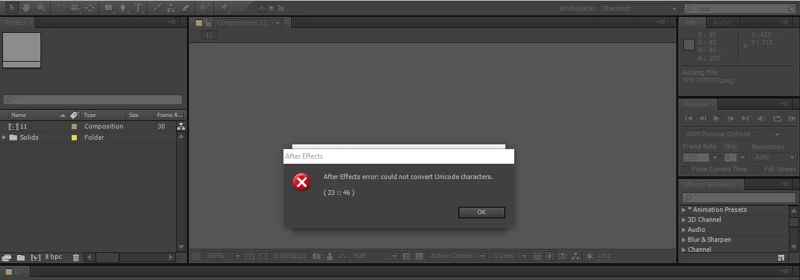Screen dimensions: 800x280
Task: Step to previous frame in Preview
Action: (x=703, y=119)
